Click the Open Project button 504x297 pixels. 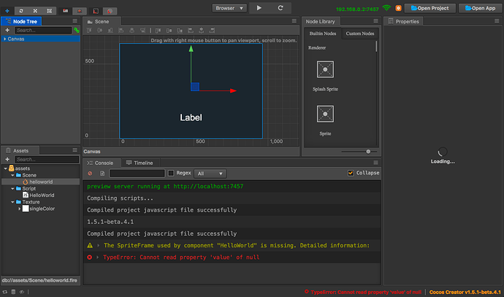pos(429,8)
